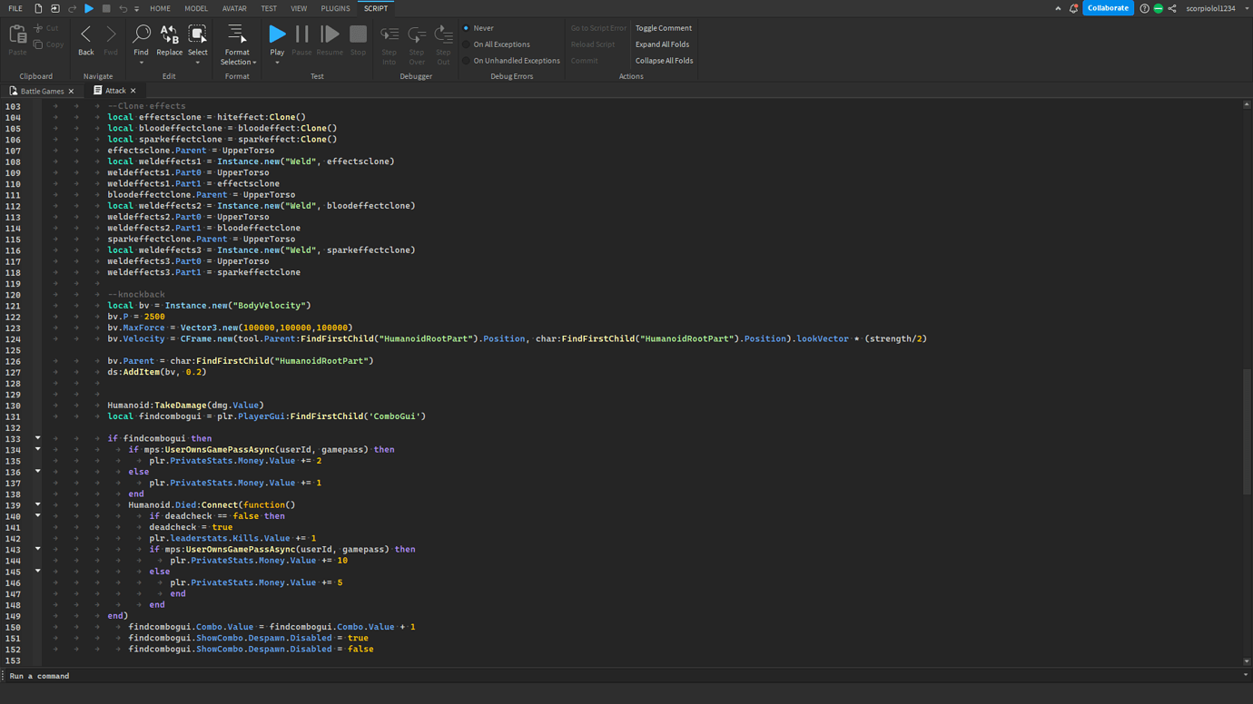Open the Select dropdown arrow

coord(197,63)
